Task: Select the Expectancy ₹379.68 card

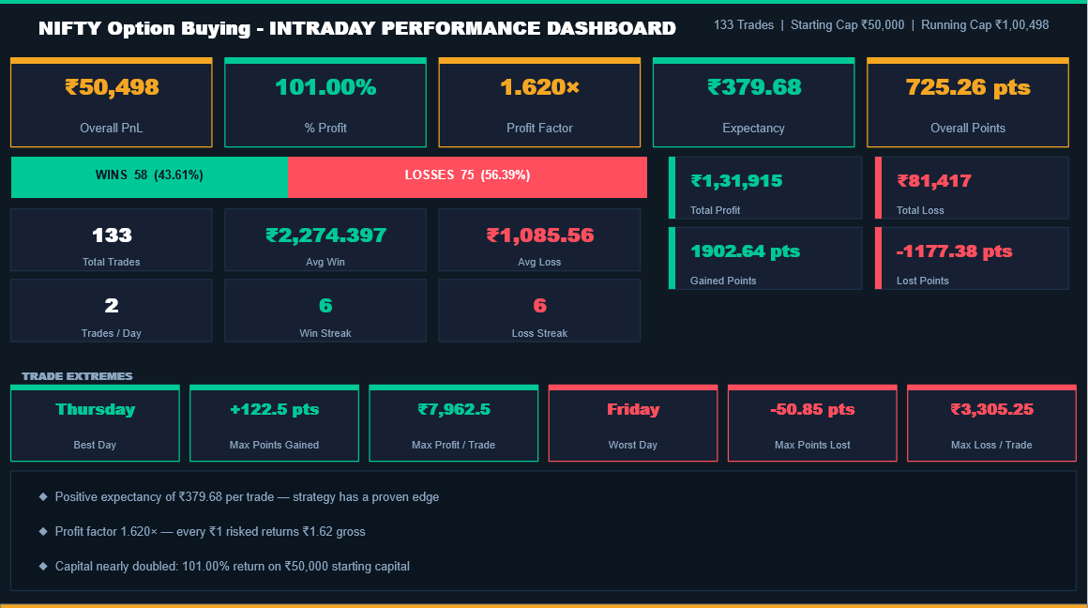Action: coord(753,102)
